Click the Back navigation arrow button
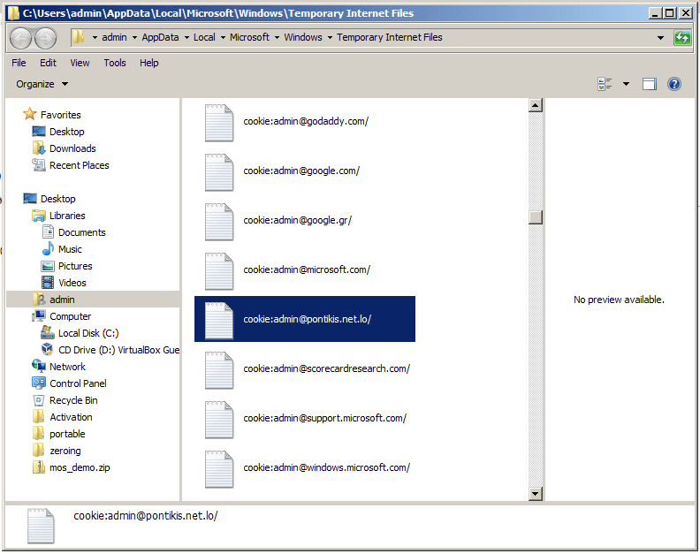 20,38
